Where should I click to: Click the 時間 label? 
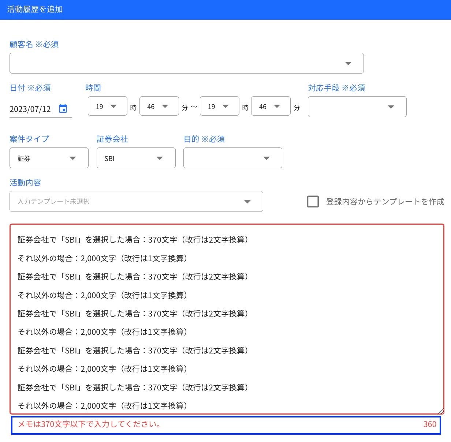click(93, 88)
